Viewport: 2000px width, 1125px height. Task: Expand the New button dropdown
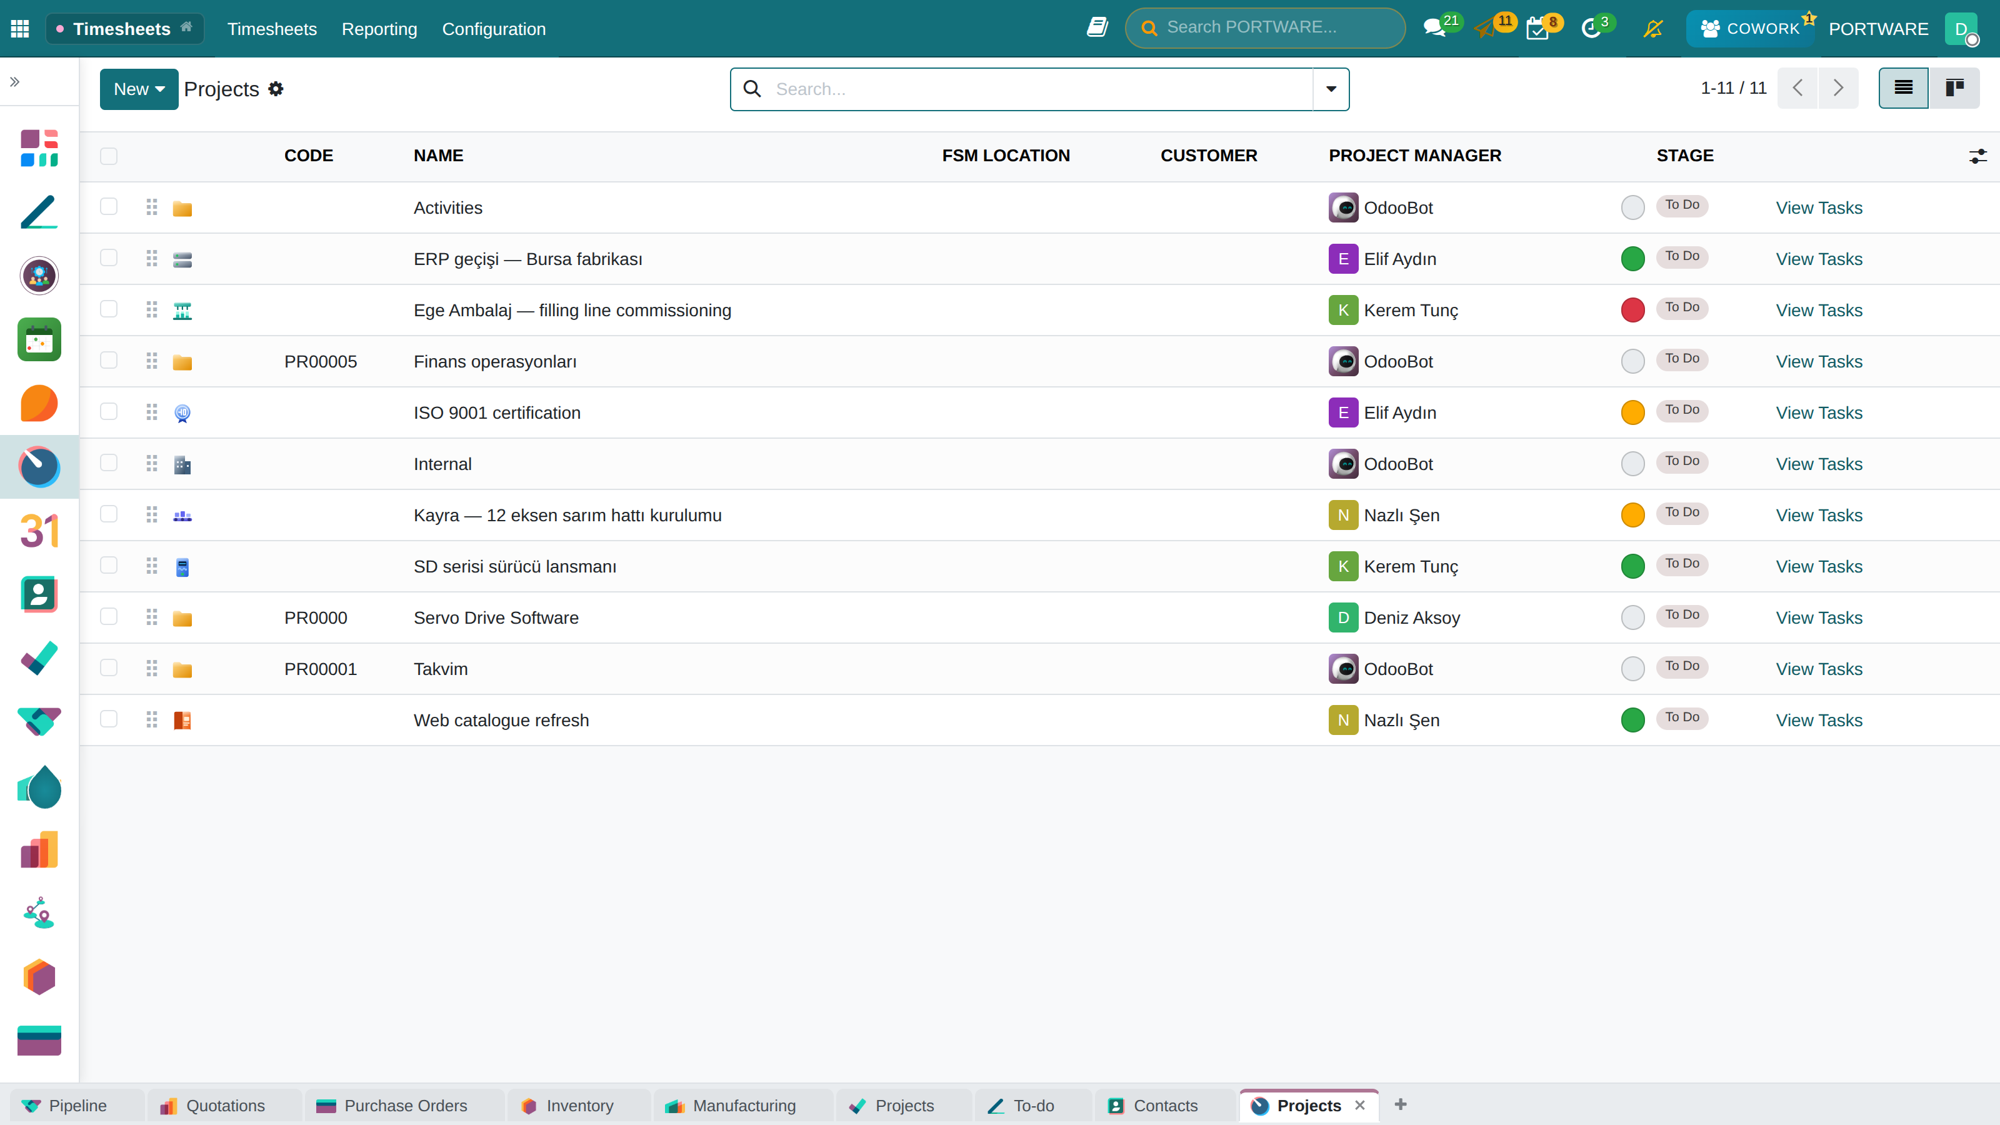(x=139, y=89)
